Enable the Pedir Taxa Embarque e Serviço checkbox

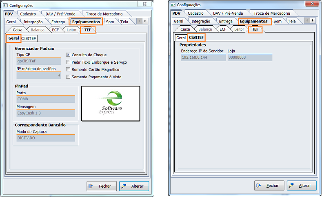click(x=69, y=62)
